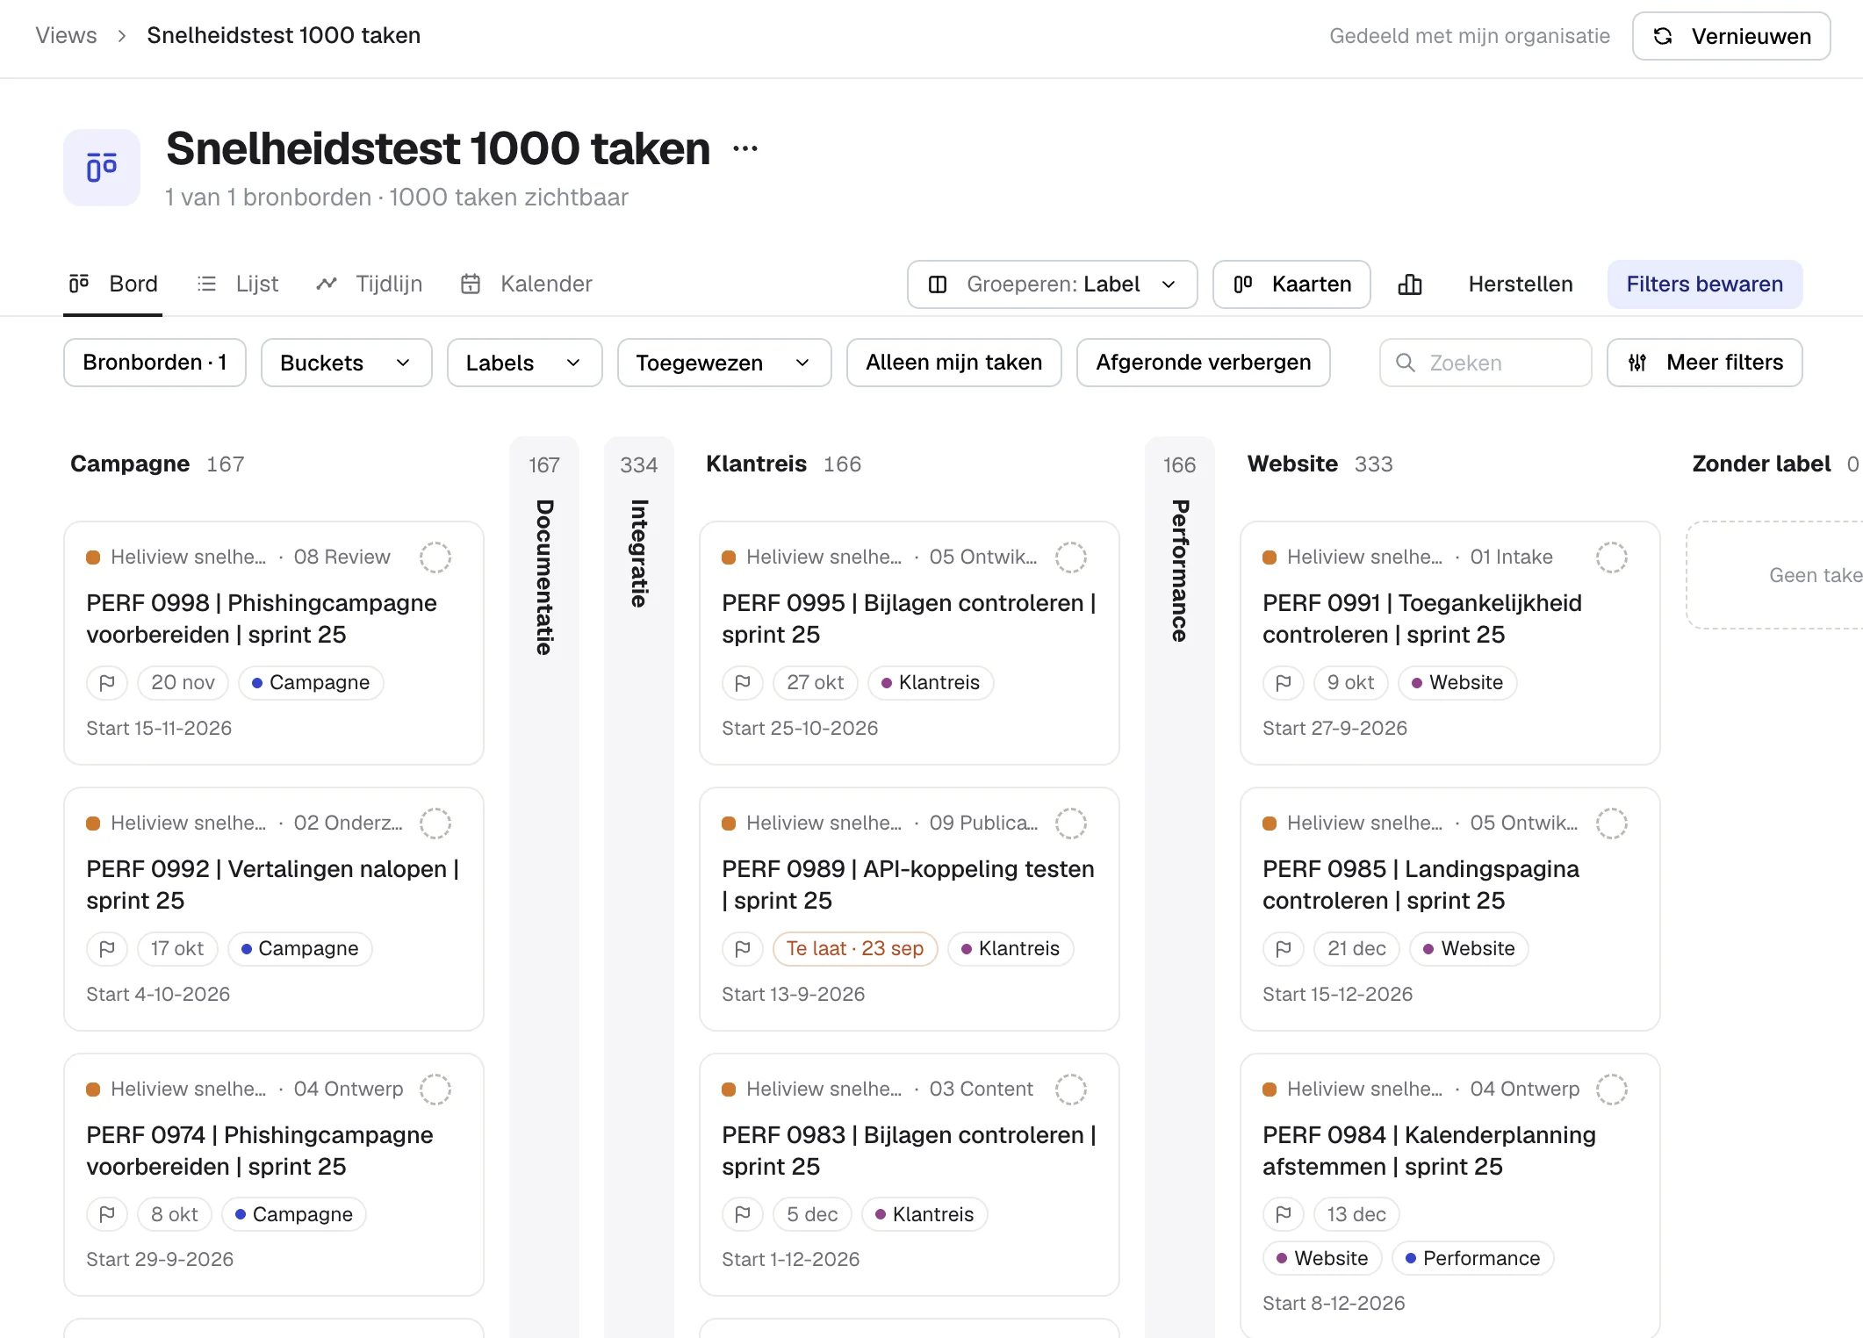Switch to the Bord tab
This screenshot has height=1338, width=1863.
[x=113, y=284]
